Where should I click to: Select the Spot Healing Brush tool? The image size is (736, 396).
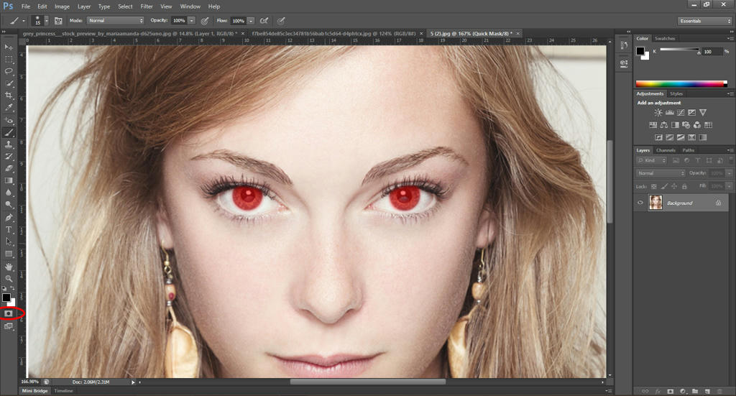point(9,120)
